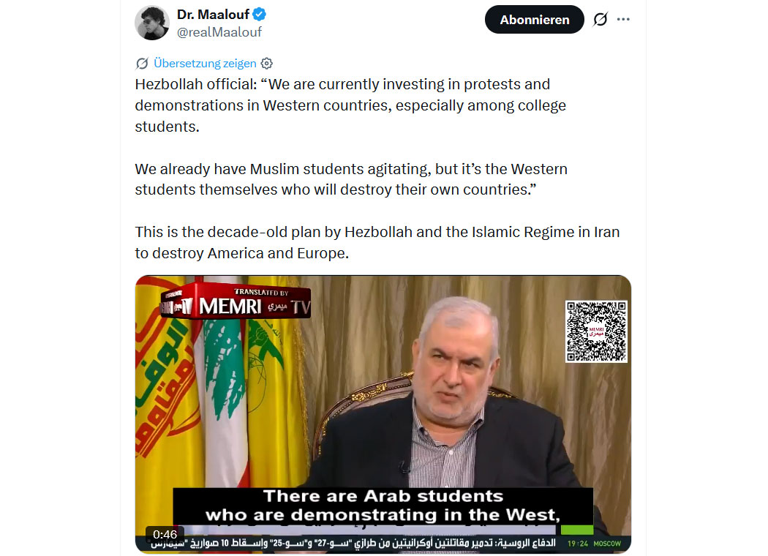Viewport: 768px width, 556px height.
Task: Click the Übersetzung zeigen link
Action: click(205, 64)
